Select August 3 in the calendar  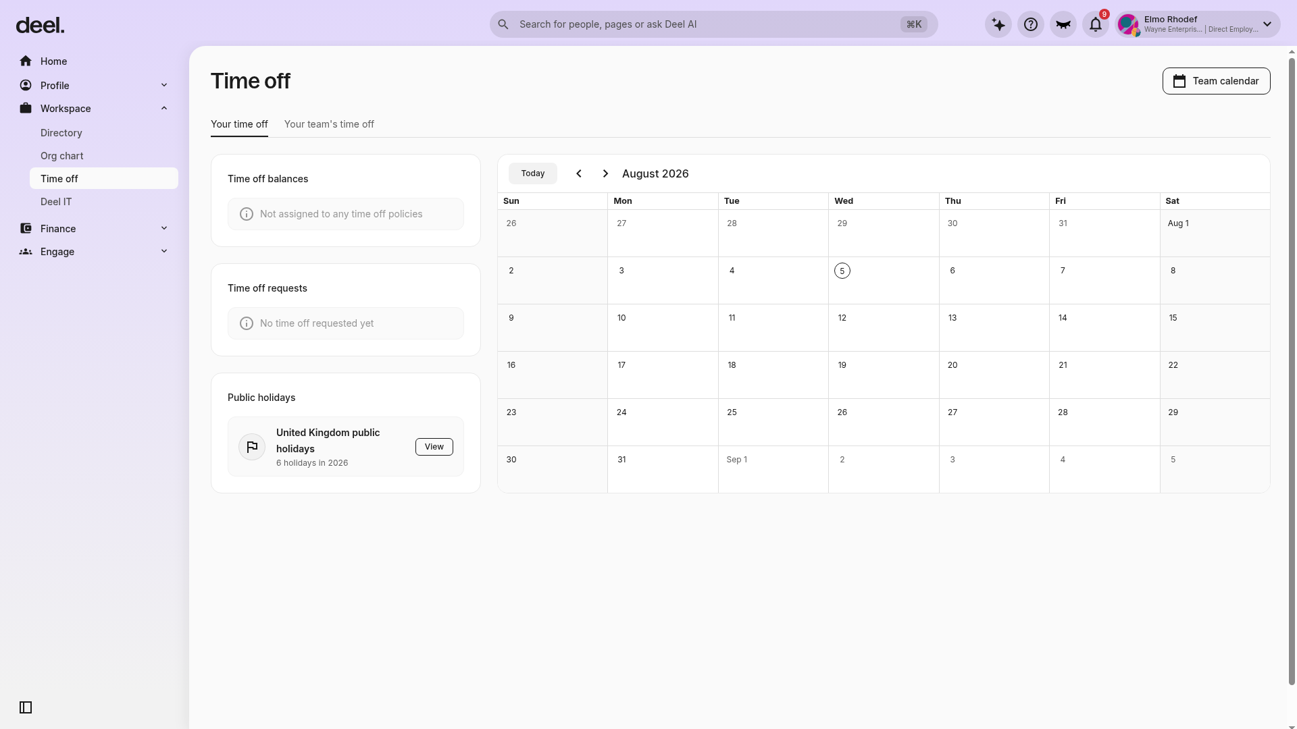tap(621, 271)
